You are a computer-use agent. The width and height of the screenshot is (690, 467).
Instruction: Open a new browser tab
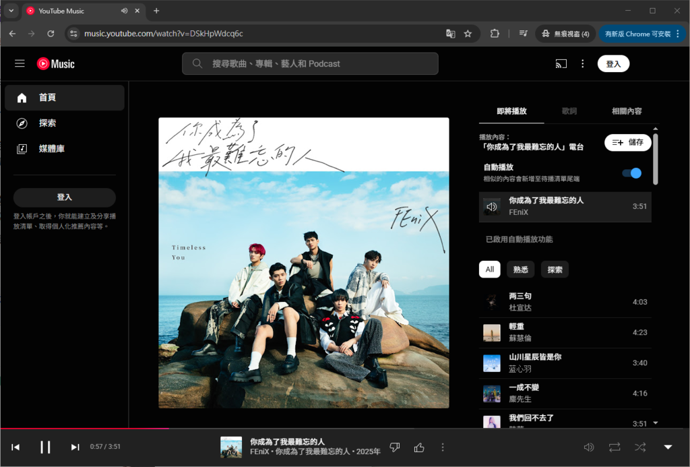156,11
